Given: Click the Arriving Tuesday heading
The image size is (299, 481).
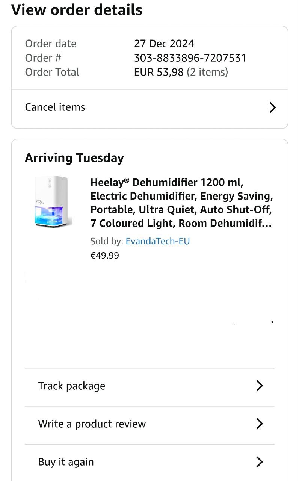Looking at the screenshot, I should 74,158.
